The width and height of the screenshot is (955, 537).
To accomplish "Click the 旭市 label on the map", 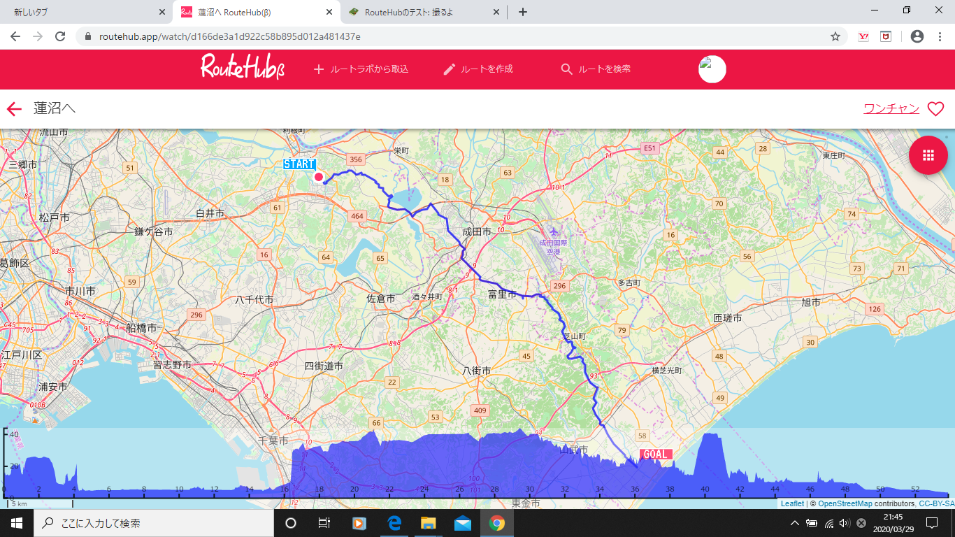I will [811, 302].
